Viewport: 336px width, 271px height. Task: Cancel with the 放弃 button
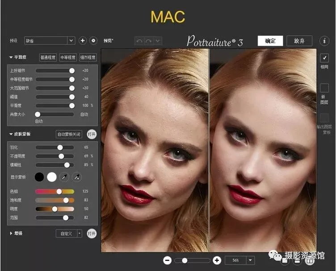click(299, 41)
